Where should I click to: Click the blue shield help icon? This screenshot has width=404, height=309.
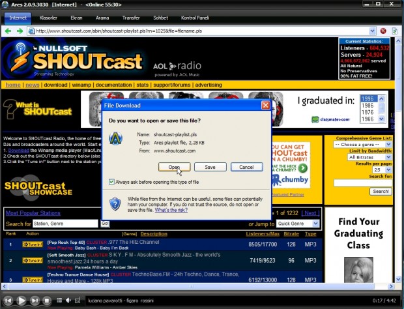115,204
